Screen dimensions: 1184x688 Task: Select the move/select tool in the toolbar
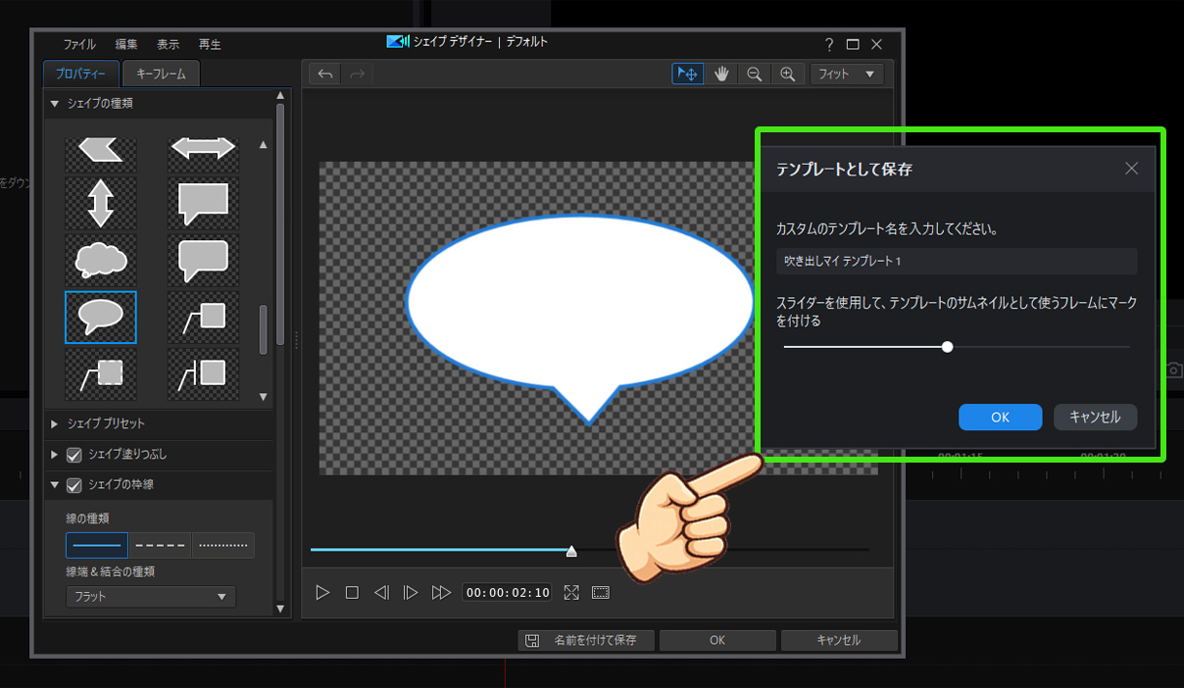pyautogui.click(x=687, y=74)
